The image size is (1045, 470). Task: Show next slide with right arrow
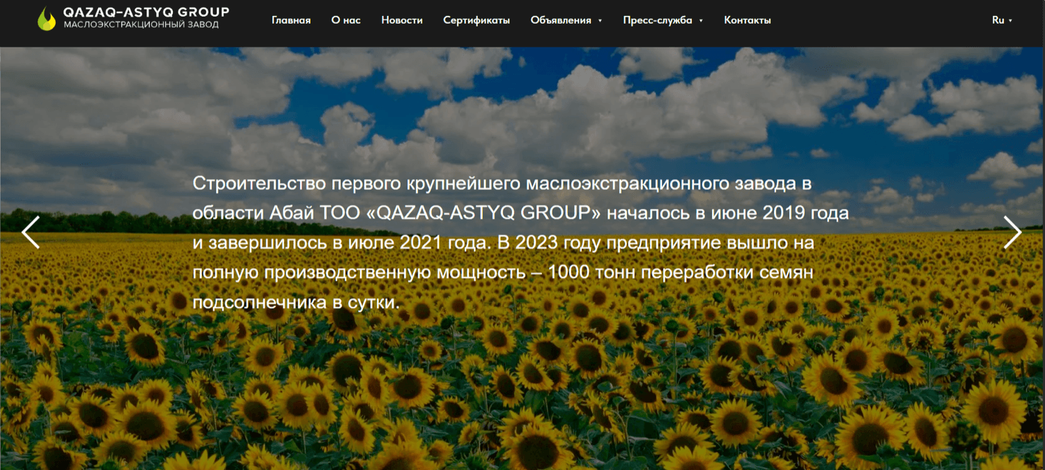tap(1012, 233)
